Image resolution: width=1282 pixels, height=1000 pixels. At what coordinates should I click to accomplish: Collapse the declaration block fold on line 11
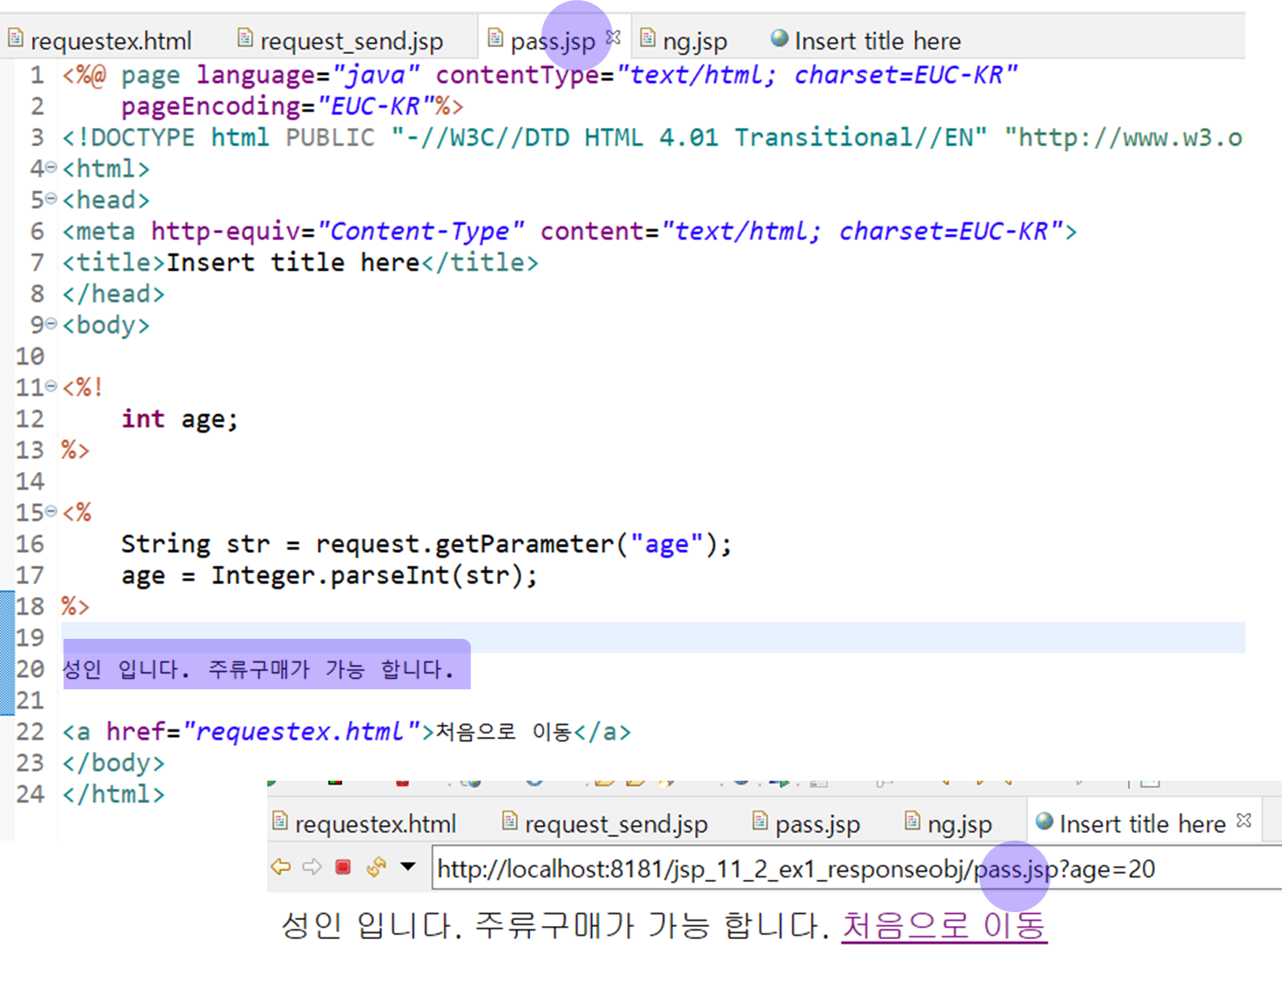tap(50, 386)
